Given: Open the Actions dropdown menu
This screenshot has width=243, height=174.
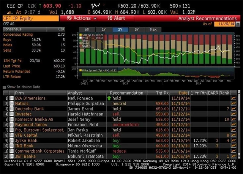Looking at the screenshot, I should point(80,18).
